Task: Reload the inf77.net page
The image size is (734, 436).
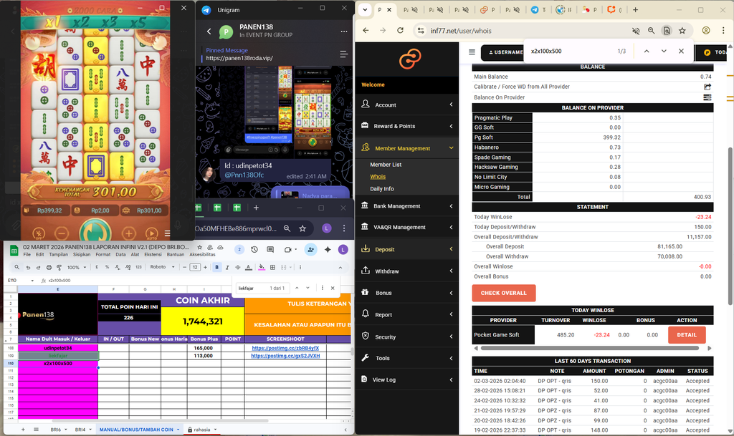Action: 400,30
